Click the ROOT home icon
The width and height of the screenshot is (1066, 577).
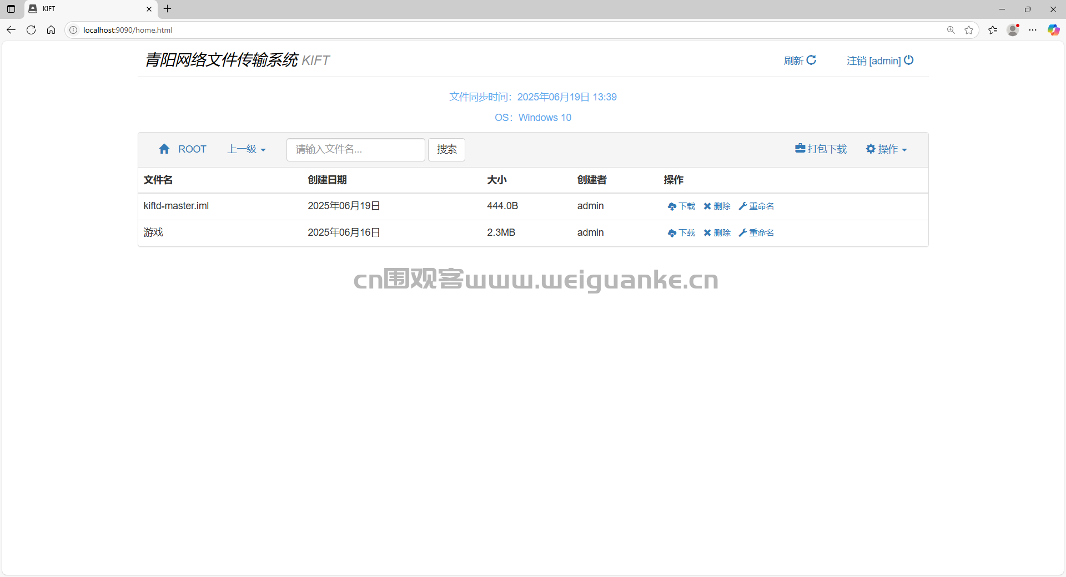pyautogui.click(x=164, y=149)
